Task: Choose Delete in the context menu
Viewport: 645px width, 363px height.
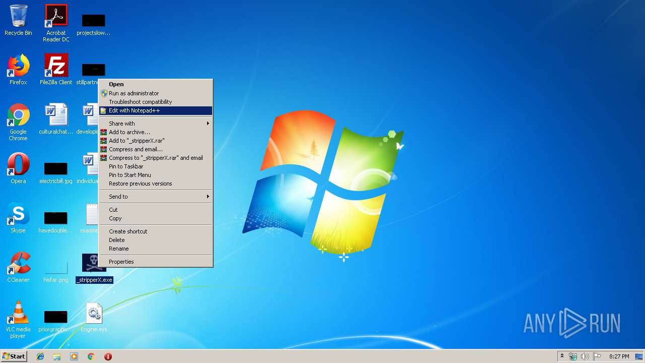Action: (155, 240)
